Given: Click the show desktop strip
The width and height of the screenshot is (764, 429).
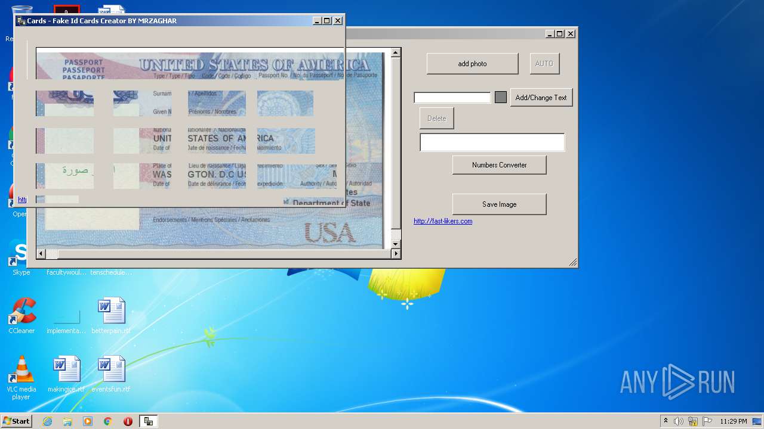Looking at the screenshot, I should click(757, 421).
